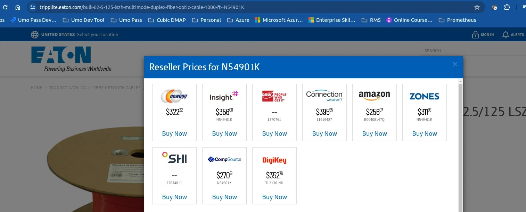Click Buy Now under Newegg price
Image resolution: width=526 pixels, height=212 pixels.
pyautogui.click(x=174, y=134)
